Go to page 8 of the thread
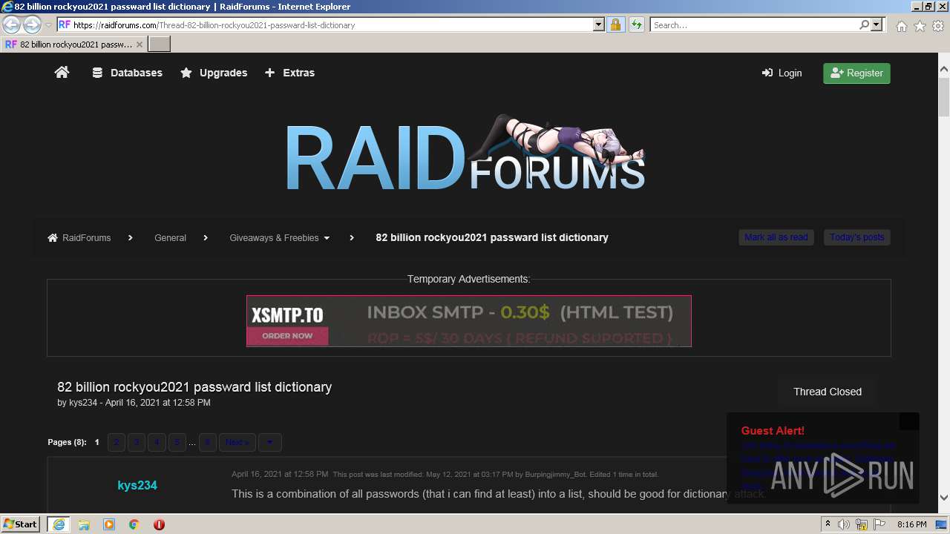Image resolution: width=950 pixels, height=534 pixels. click(208, 442)
